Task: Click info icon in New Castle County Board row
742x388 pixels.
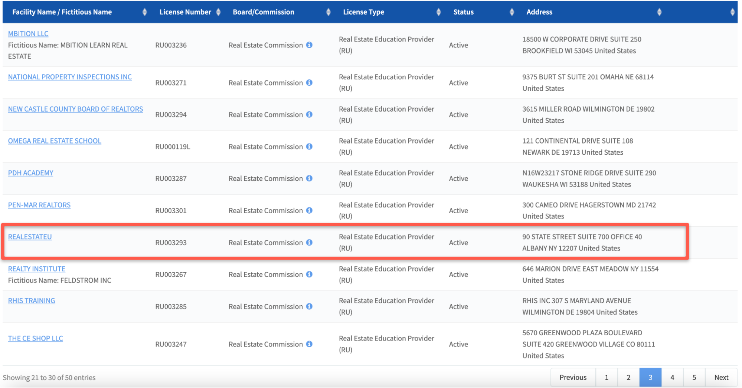Action: tap(309, 114)
